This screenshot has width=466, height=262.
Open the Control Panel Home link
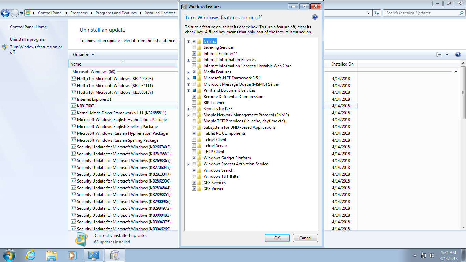click(28, 27)
